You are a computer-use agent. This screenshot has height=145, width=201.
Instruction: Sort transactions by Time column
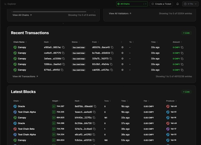coord(154,42)
